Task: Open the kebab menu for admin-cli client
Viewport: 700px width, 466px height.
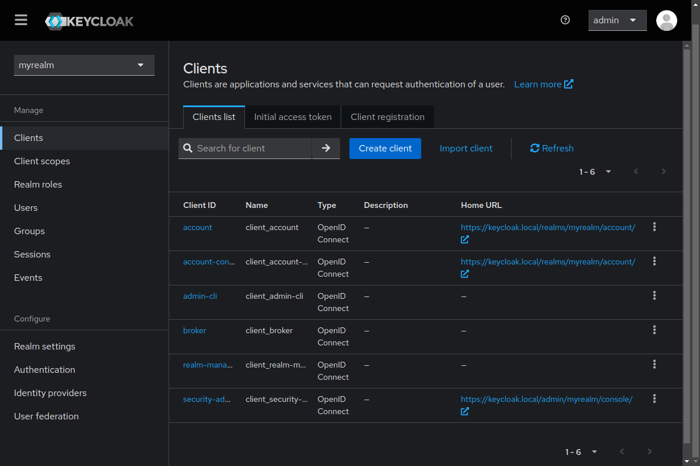Action: tap(654, 296)
